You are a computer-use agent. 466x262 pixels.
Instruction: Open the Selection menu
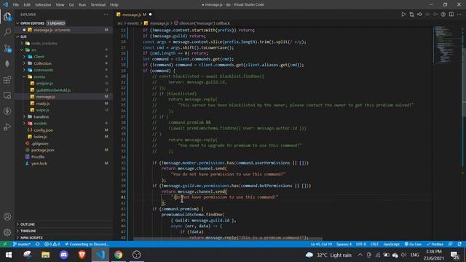pyautogui.click(x=43, y=4)
